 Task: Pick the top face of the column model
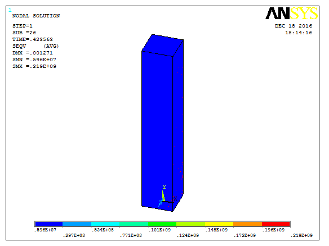pyautogui.click(x=163, y=45)
